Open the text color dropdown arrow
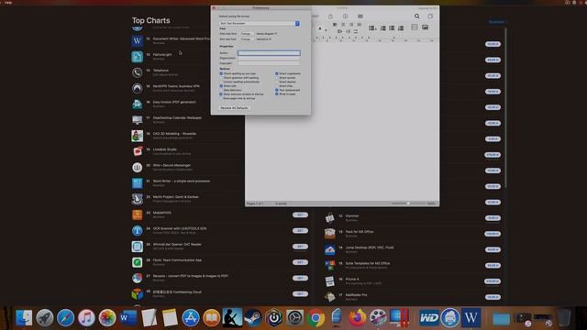The height and width of the screenshot is (330, 587). click(x=326, y=30)
